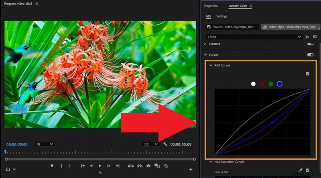Add a marker in Program monitor
Image resolution: width=321 pixels, height=178 pixels.
(x=52, y=166)
